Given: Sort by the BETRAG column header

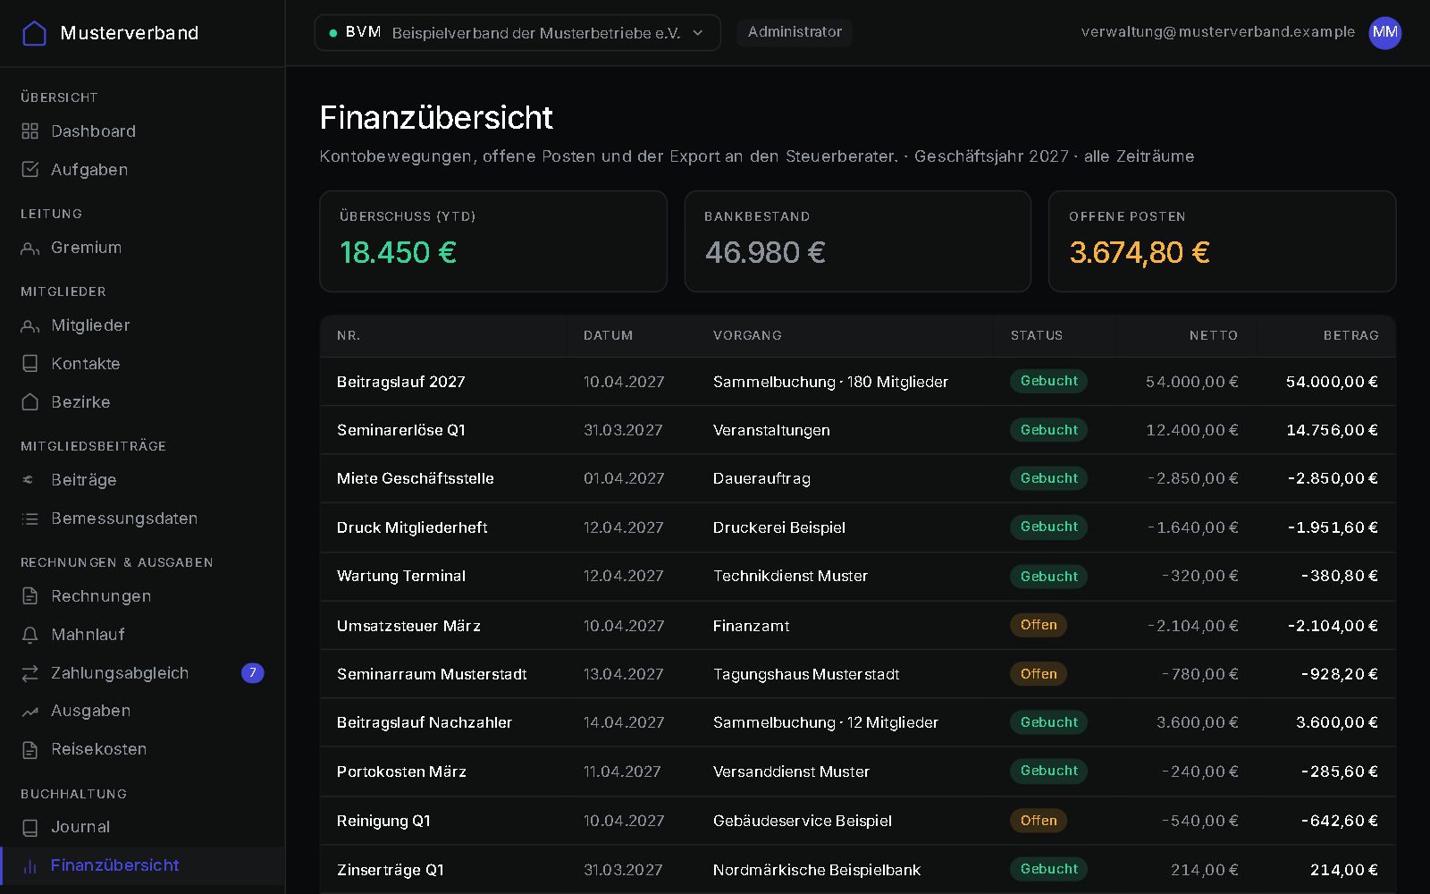Looking at the screenshot, I should click(1350, 336).
